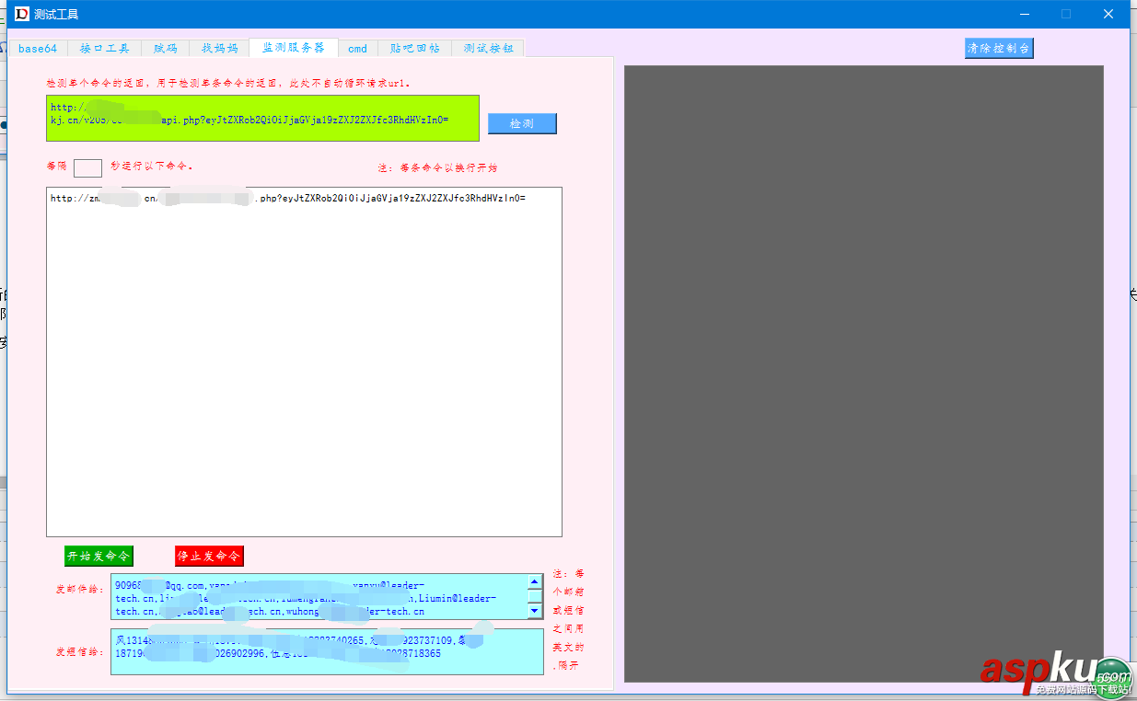Open the 接口工具 tab
The width and height of the screenshot is (1137, 701).
pyautogui.click(x=104, y=48)
